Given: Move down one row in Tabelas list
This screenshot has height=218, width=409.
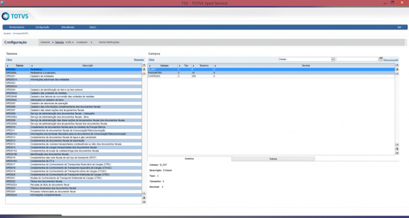Looking at the screenshot, I should coord(144,194).
